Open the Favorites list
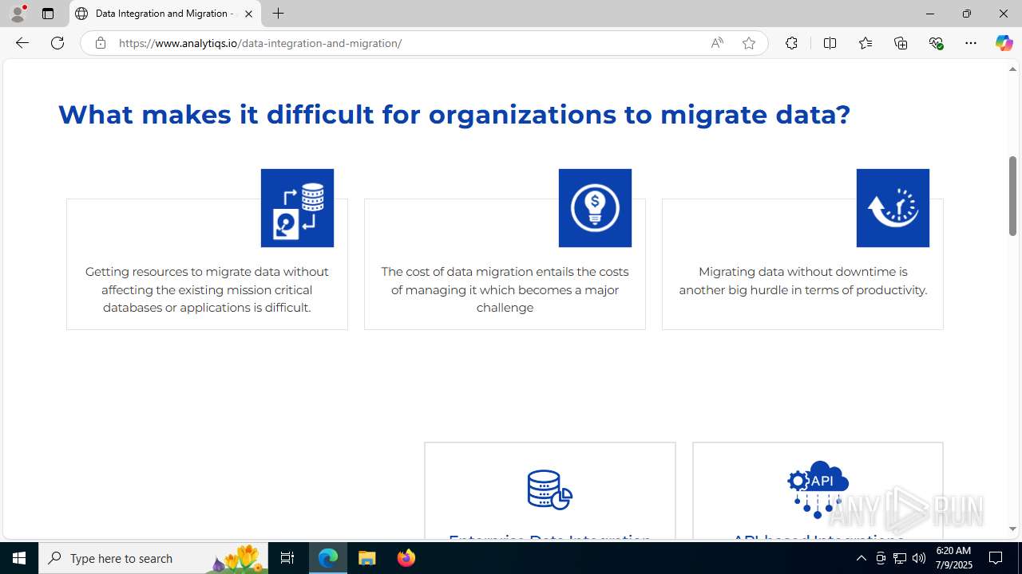The height and width of the screenshot is (574, 1022). 865,43
